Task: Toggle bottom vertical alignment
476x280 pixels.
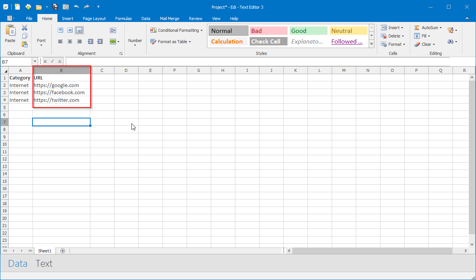Action: click(79, 30)
